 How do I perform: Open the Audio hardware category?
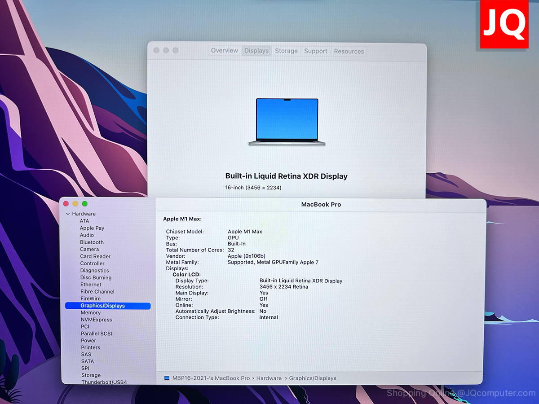pos(87,235)
